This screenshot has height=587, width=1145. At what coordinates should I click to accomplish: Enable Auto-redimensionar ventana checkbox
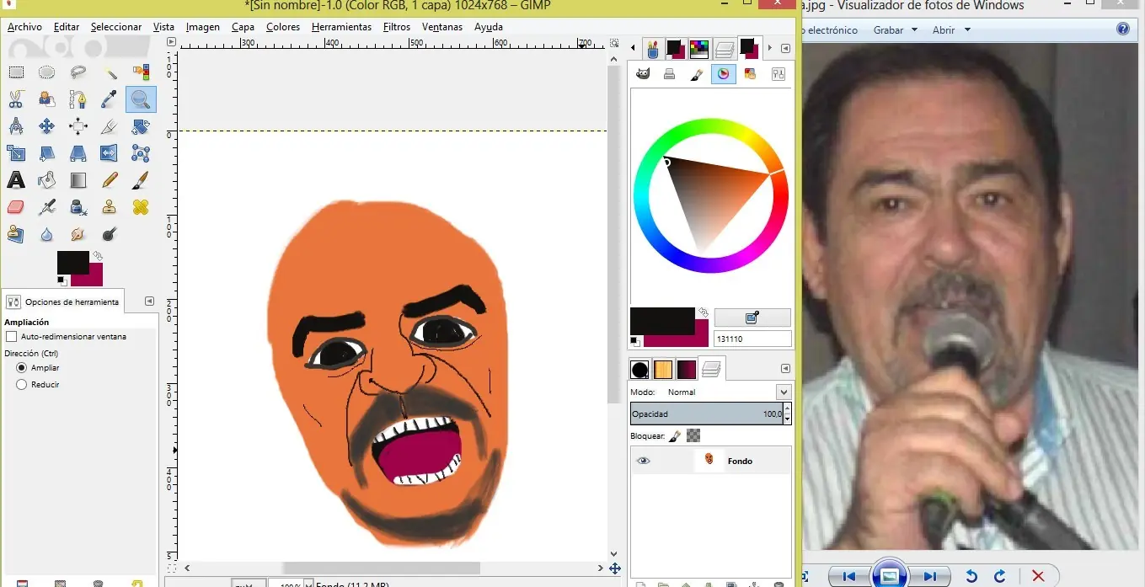coord(11,337)
